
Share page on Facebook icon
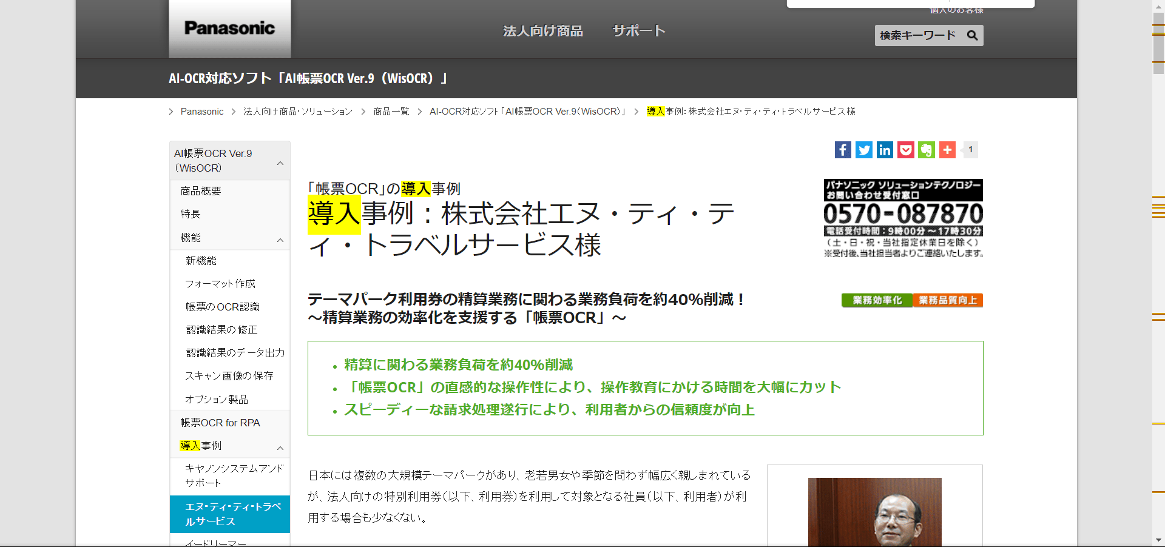pos(843,150)
